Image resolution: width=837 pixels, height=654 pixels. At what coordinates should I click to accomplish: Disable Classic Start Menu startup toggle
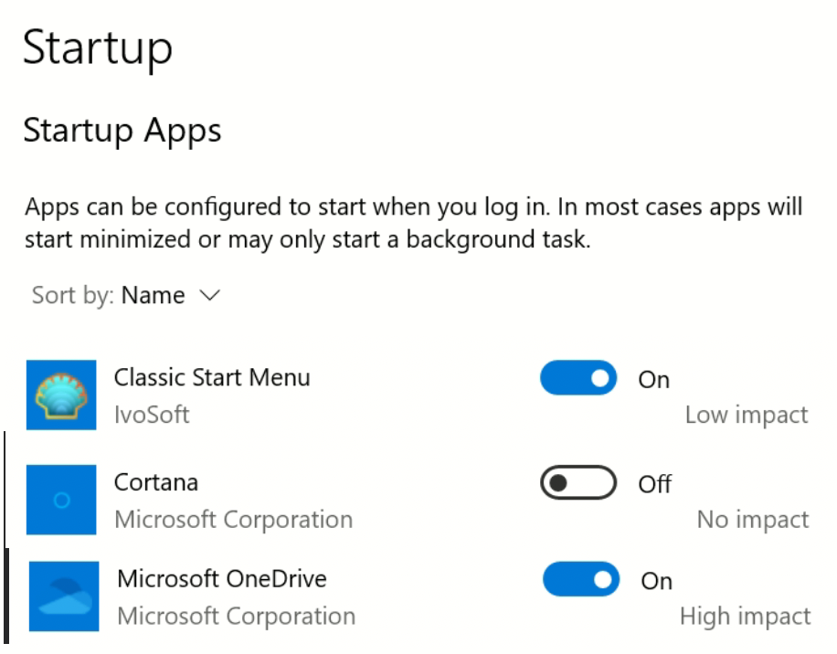tap(578, 378)
